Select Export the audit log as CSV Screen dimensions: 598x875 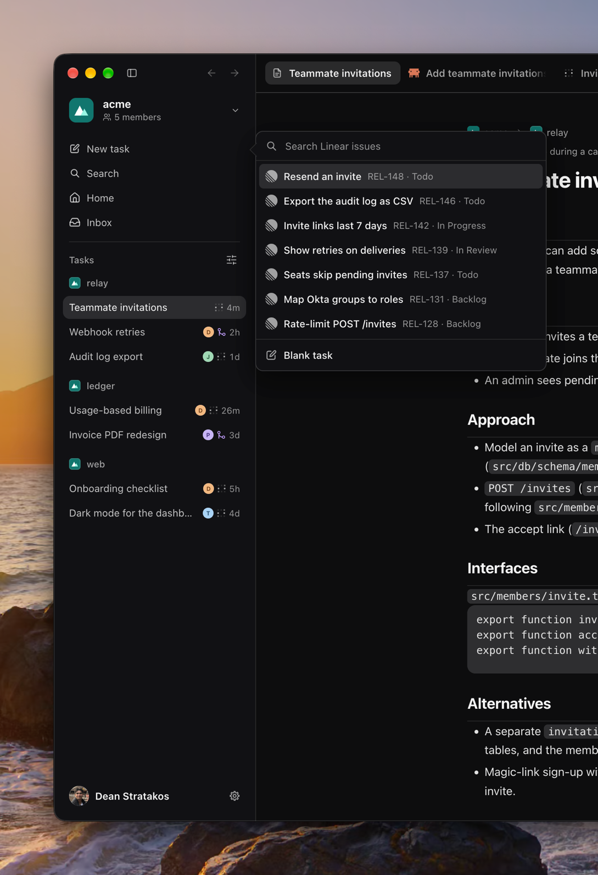coord(401,201)
